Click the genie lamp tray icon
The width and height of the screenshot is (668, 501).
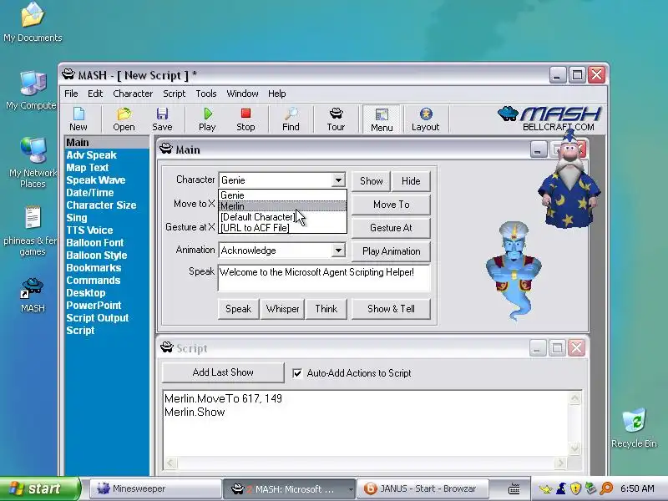[546, 488]
